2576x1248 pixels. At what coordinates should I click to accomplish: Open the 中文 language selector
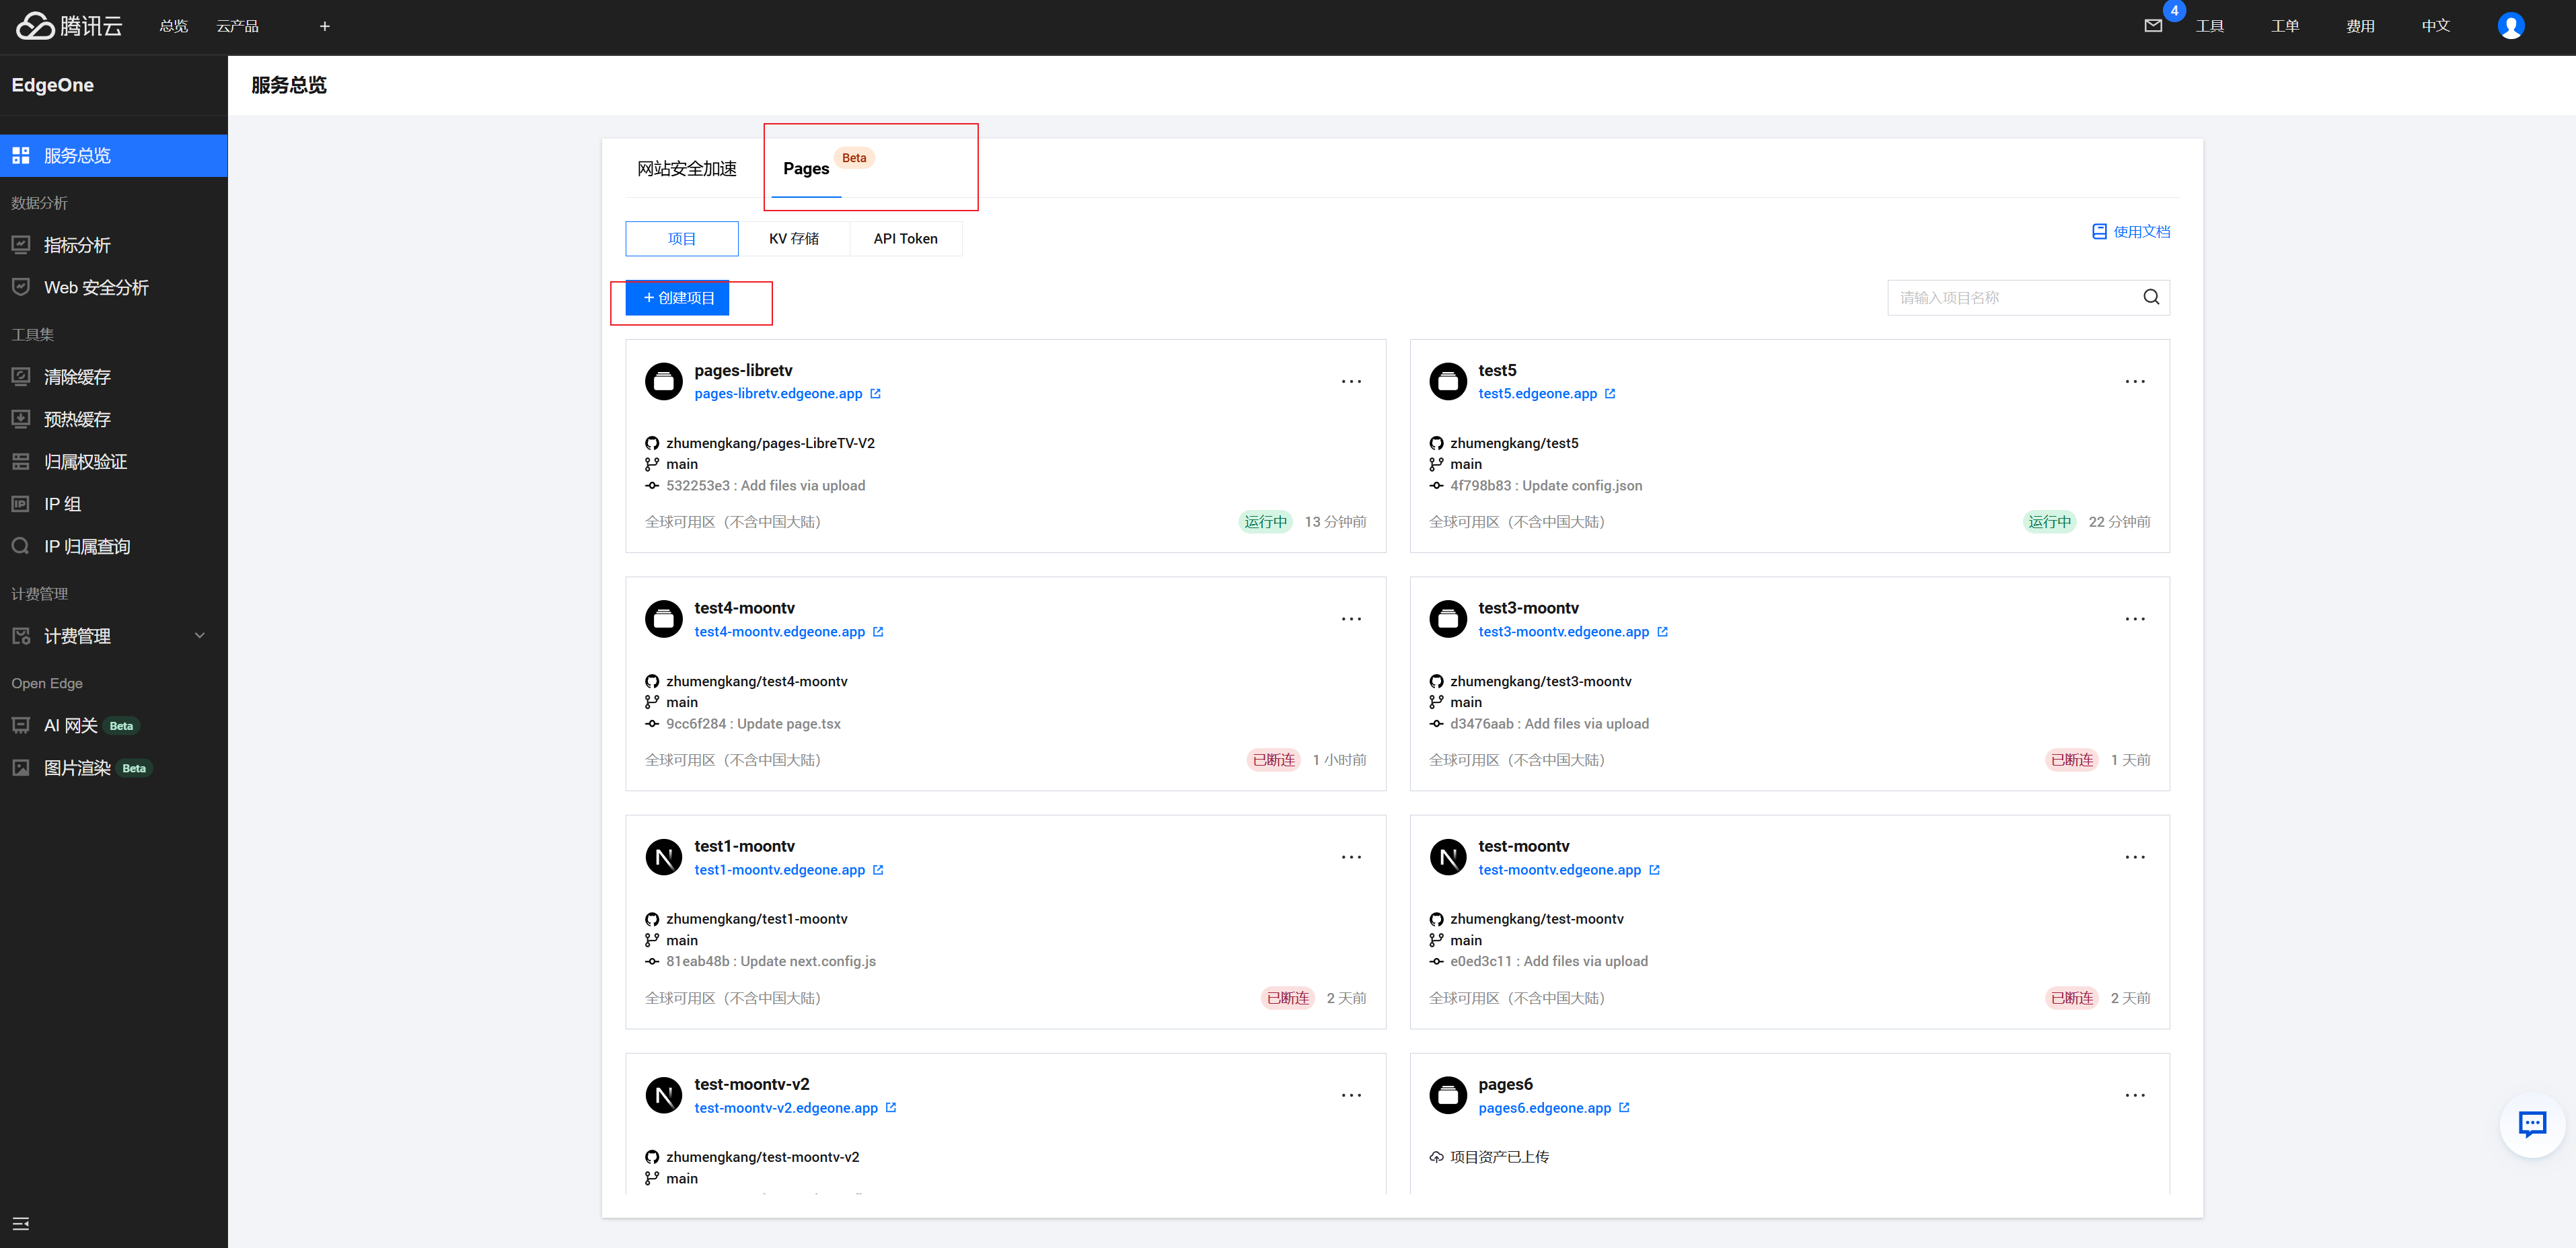[x=2436, y=26]
